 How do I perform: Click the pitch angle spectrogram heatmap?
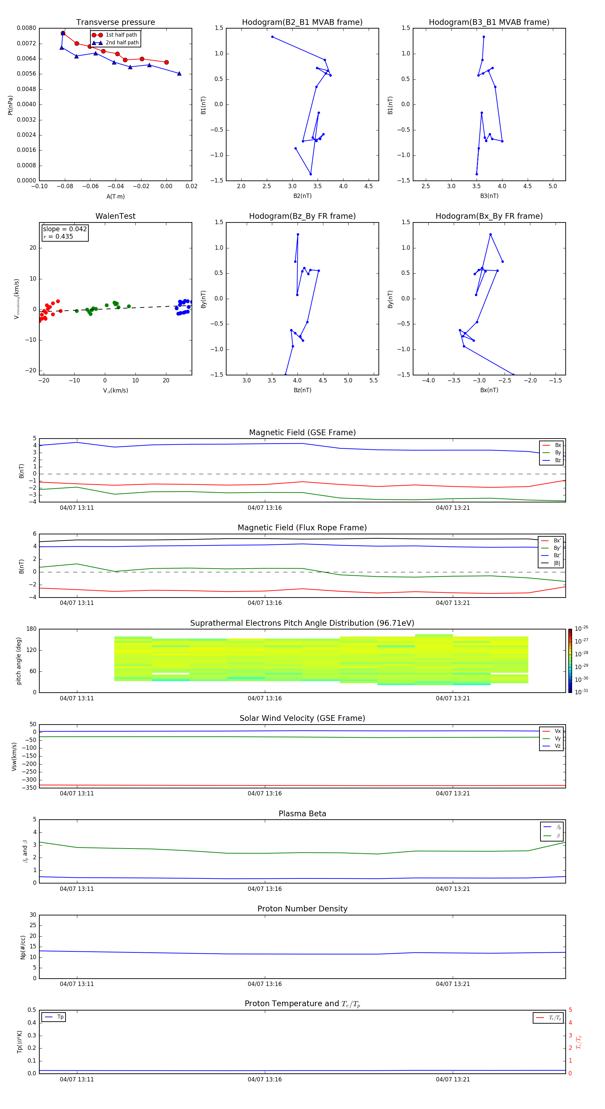[321, 659]
